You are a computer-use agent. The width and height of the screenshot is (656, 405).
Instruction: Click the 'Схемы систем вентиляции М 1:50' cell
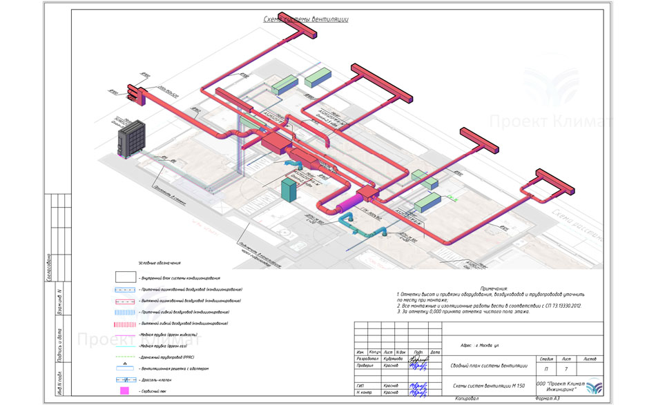[488, 386]
